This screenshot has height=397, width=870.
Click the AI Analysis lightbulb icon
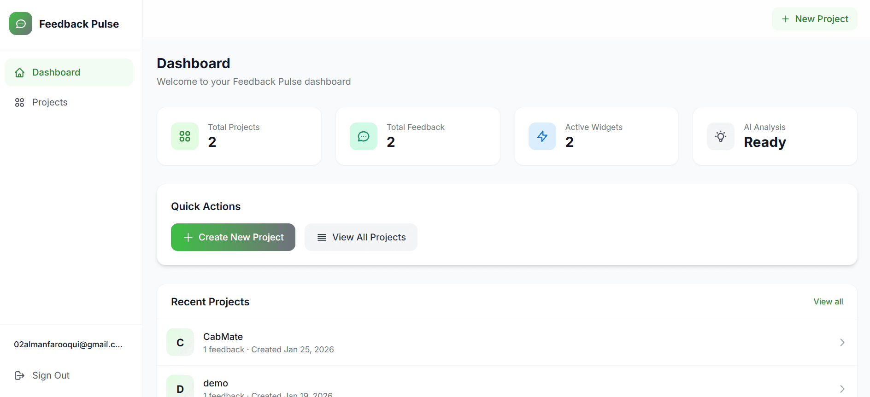[x=721, y=136]
